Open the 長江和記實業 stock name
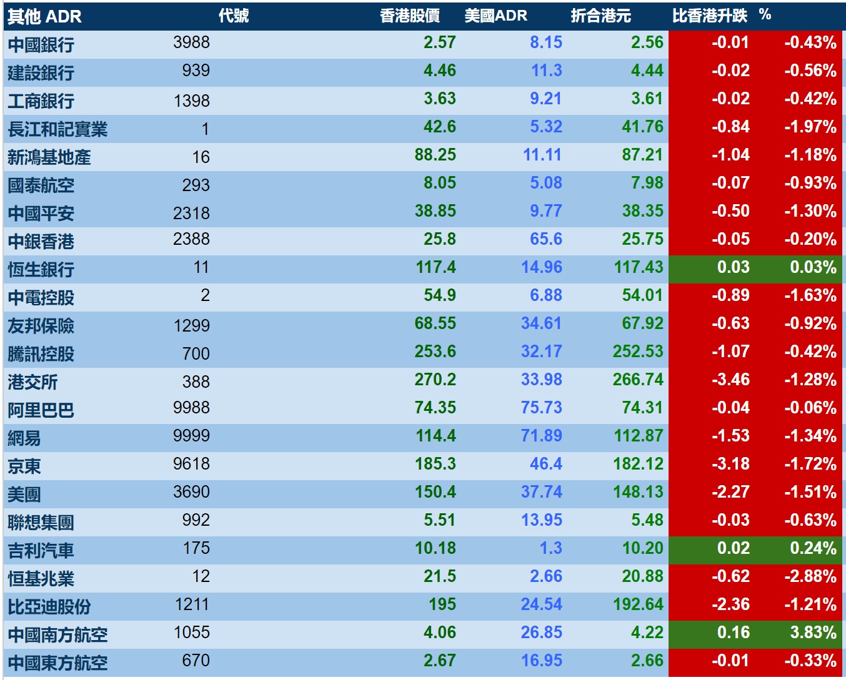 tap(57, 129)
